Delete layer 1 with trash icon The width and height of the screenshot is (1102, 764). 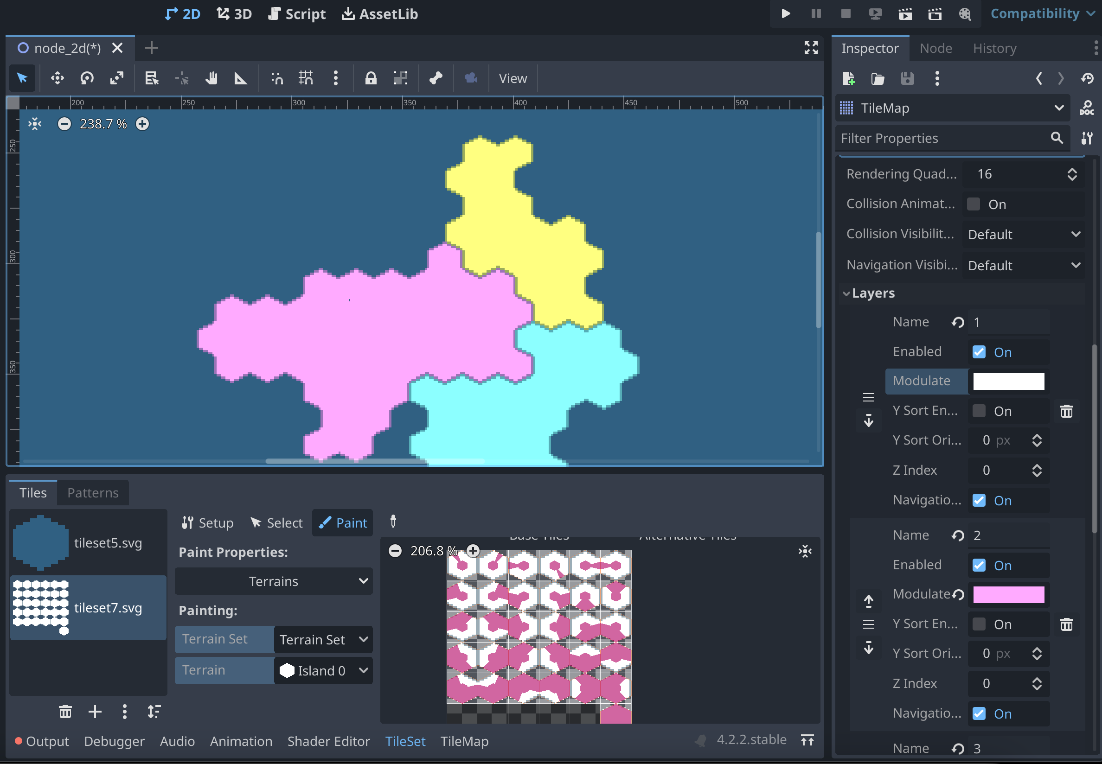[x=1066, y=411]
